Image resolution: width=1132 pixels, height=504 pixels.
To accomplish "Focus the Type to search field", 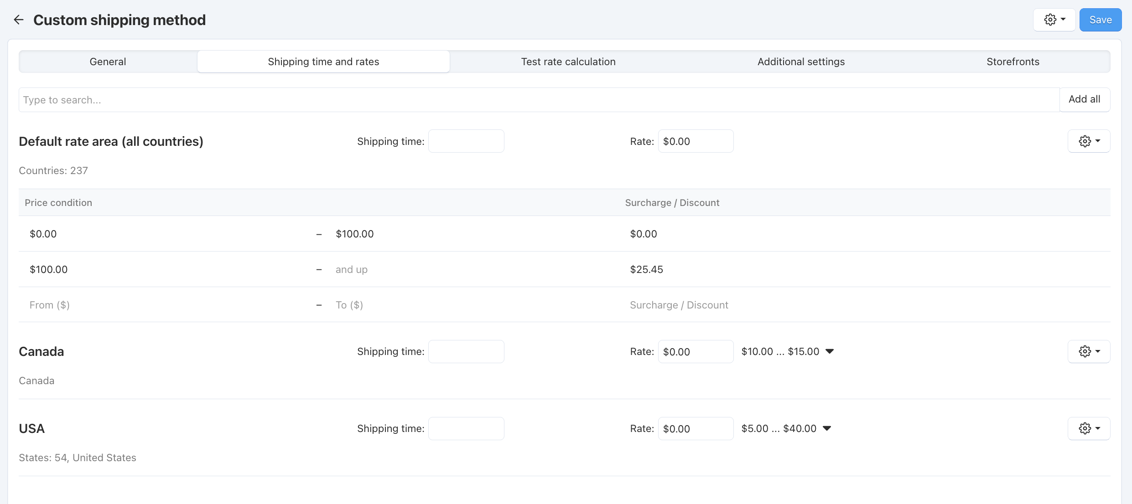I will click(539, 100).
